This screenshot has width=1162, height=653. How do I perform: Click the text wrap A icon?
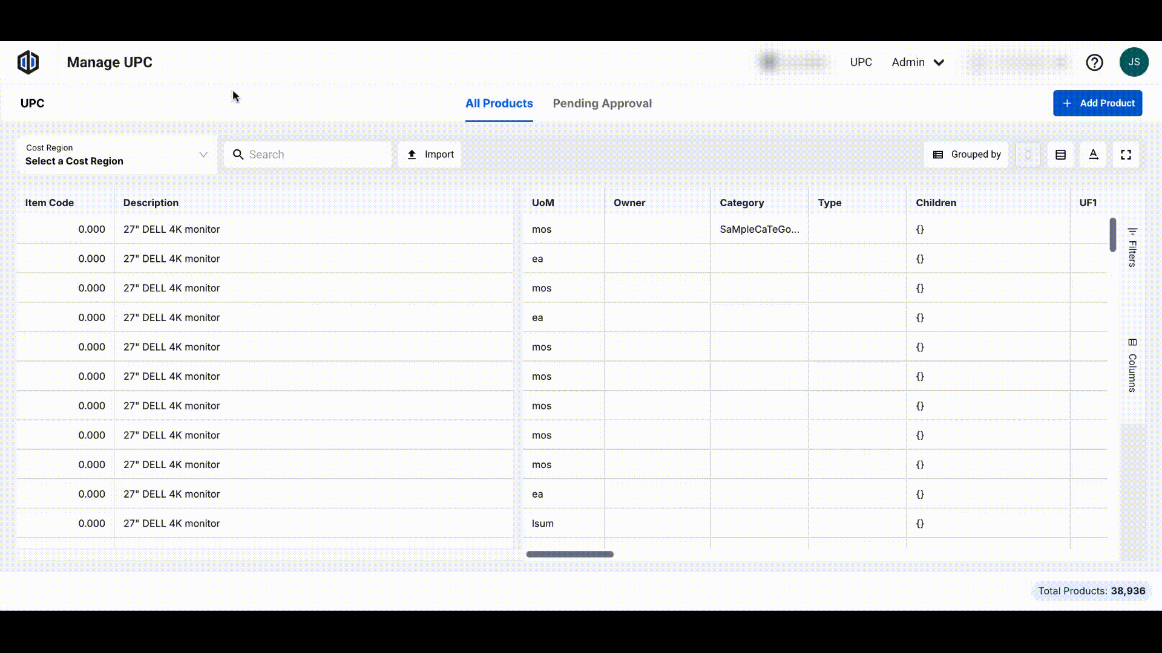coord(1093,155)
